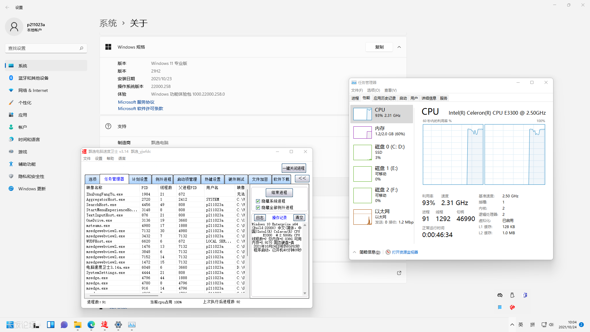Open the File encryption tab

(260, 179)
